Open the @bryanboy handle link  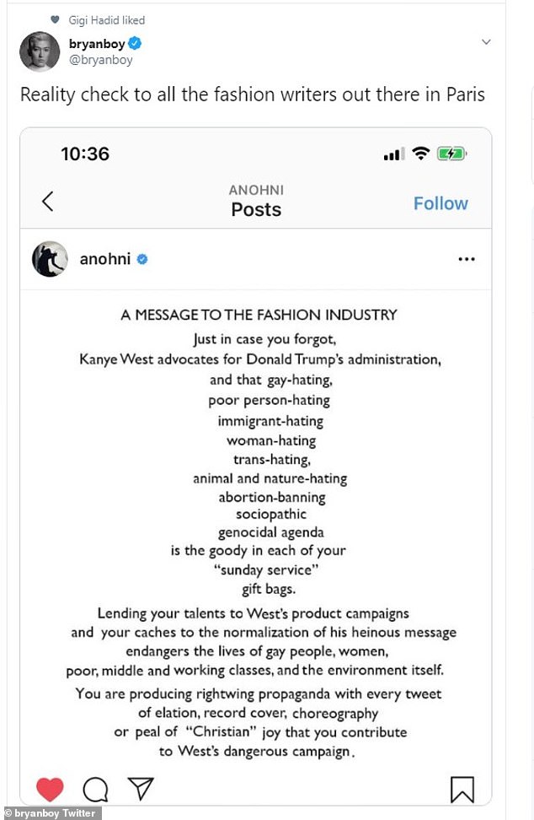(100, 60)
